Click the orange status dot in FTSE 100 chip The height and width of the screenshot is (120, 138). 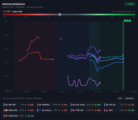tap(93, 110)
